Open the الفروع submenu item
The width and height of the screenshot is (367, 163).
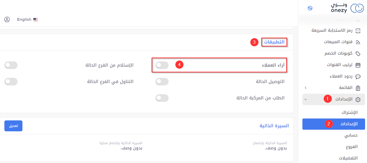tap(352, 147)
